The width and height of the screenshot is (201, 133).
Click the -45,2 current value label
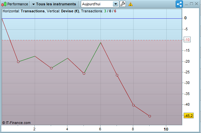coord(188,116)
